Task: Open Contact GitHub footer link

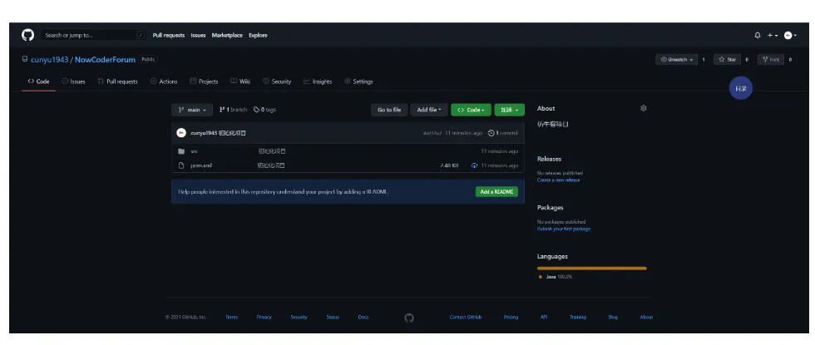Action: 465,317
